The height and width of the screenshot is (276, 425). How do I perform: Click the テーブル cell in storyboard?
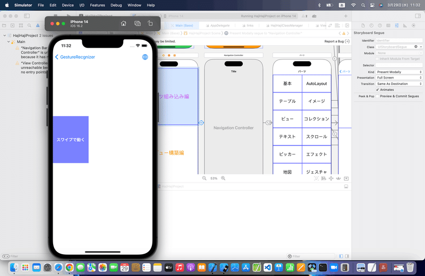click(287, 101)
